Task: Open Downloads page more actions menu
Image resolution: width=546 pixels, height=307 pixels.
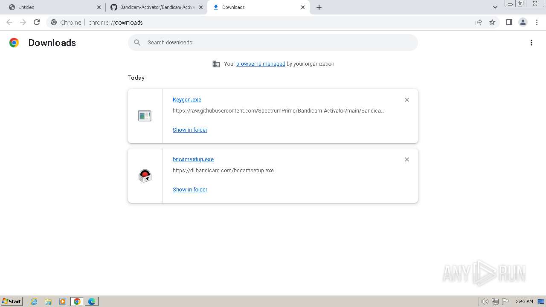Action: tap(531, 43)
